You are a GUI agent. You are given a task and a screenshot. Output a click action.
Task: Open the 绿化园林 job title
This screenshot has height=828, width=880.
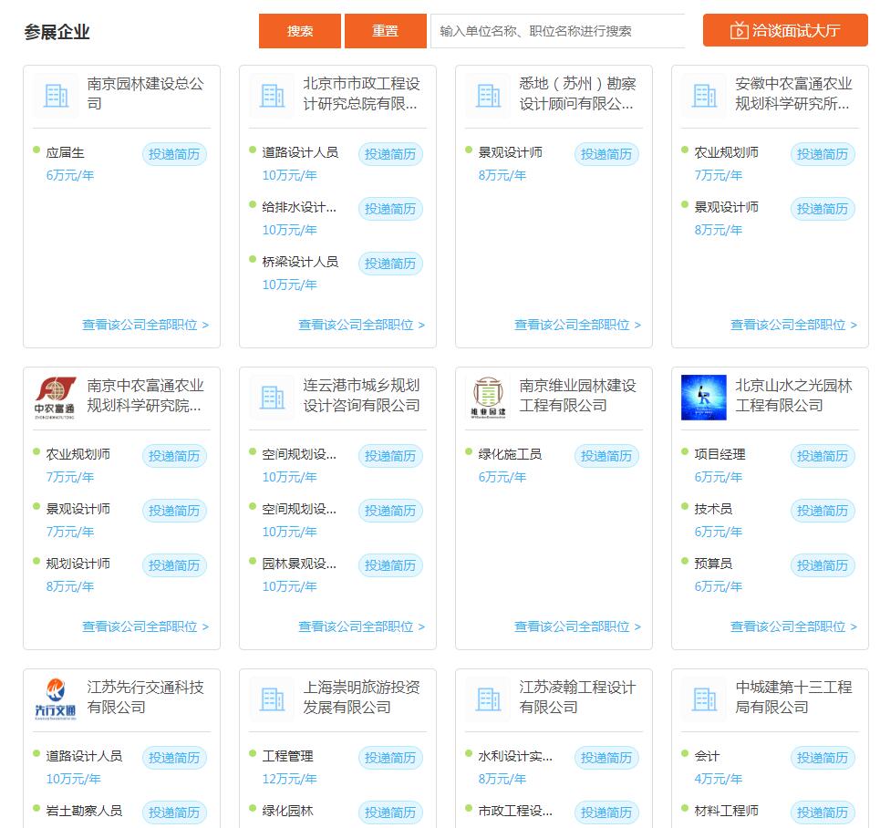coord(288,811)
